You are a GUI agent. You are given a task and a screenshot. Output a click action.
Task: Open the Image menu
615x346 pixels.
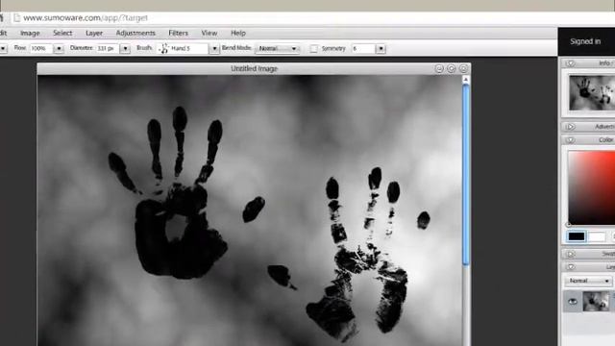click(x=30, y=33)
